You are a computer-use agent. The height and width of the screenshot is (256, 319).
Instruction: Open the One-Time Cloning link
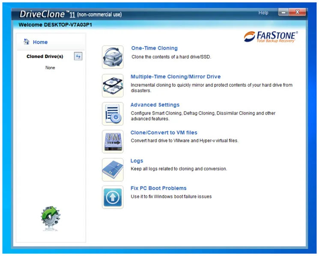(154, 48)
